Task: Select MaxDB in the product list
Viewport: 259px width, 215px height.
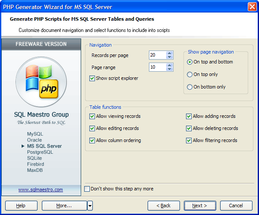Action: pyautogui.click(x=35, y=170)
